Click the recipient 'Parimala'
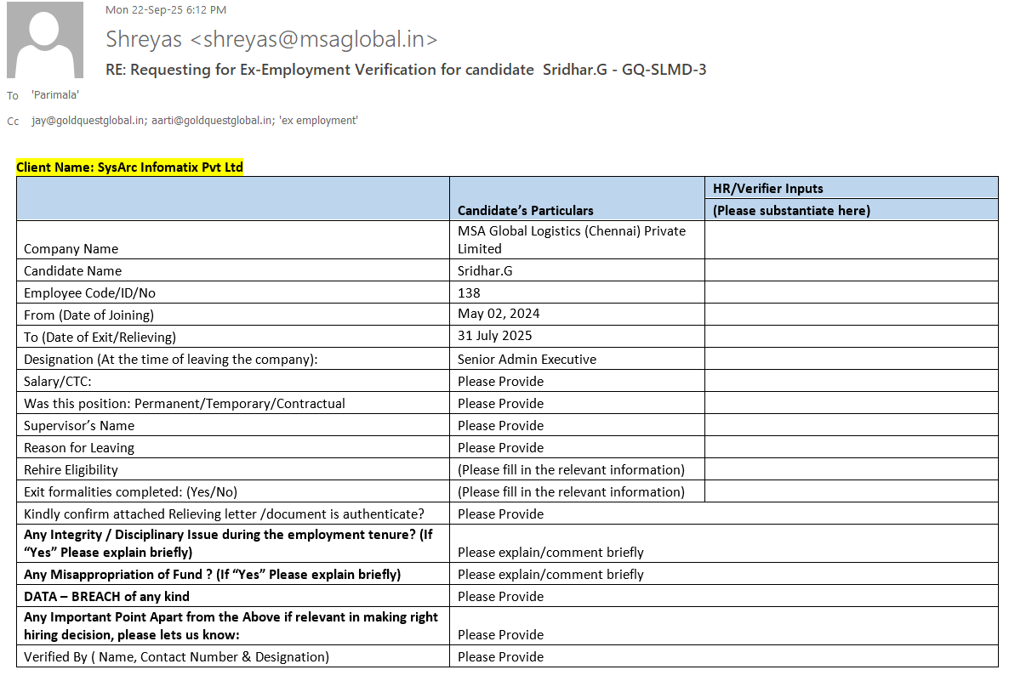 [55, 94]
